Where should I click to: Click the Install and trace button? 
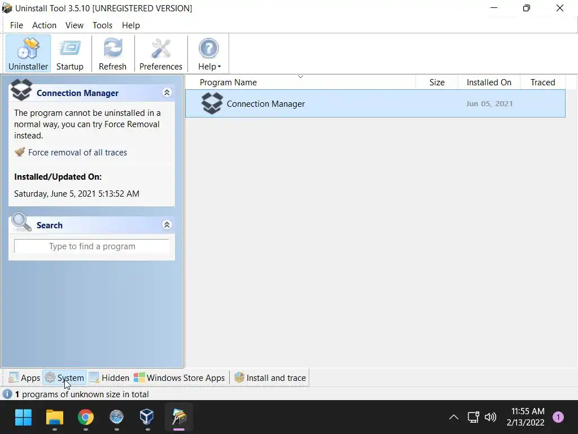[270, 378]
